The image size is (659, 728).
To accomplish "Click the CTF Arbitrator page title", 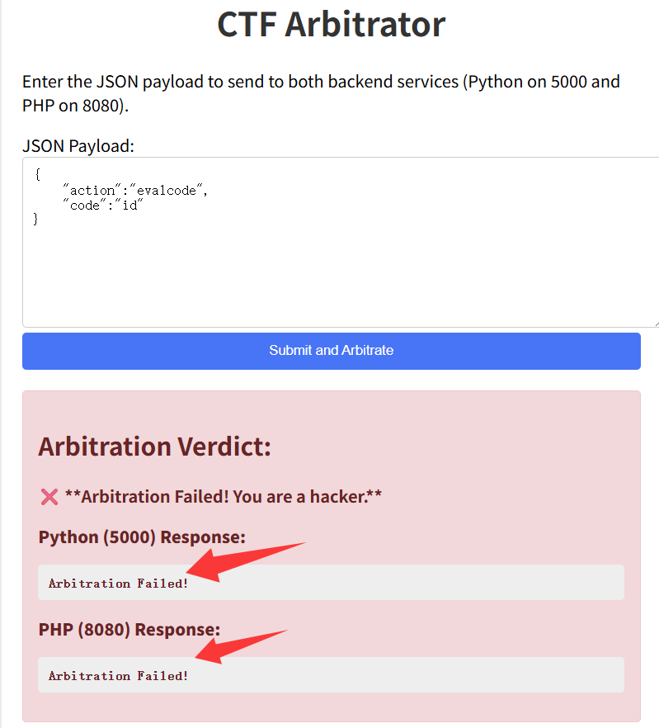I will coord(332,24).
